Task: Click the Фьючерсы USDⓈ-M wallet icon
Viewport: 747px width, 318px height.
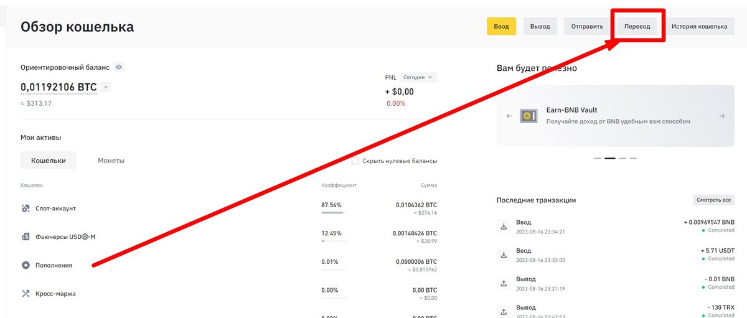Action: pos(26,236)
